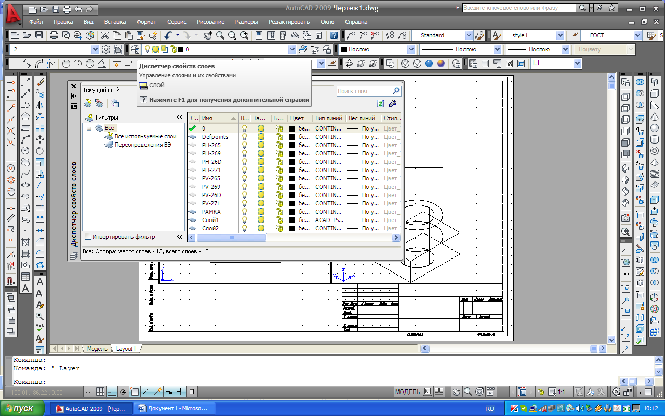Click the Refresh icon in layer manager
The image size is (665, 416).
[381, 103]
